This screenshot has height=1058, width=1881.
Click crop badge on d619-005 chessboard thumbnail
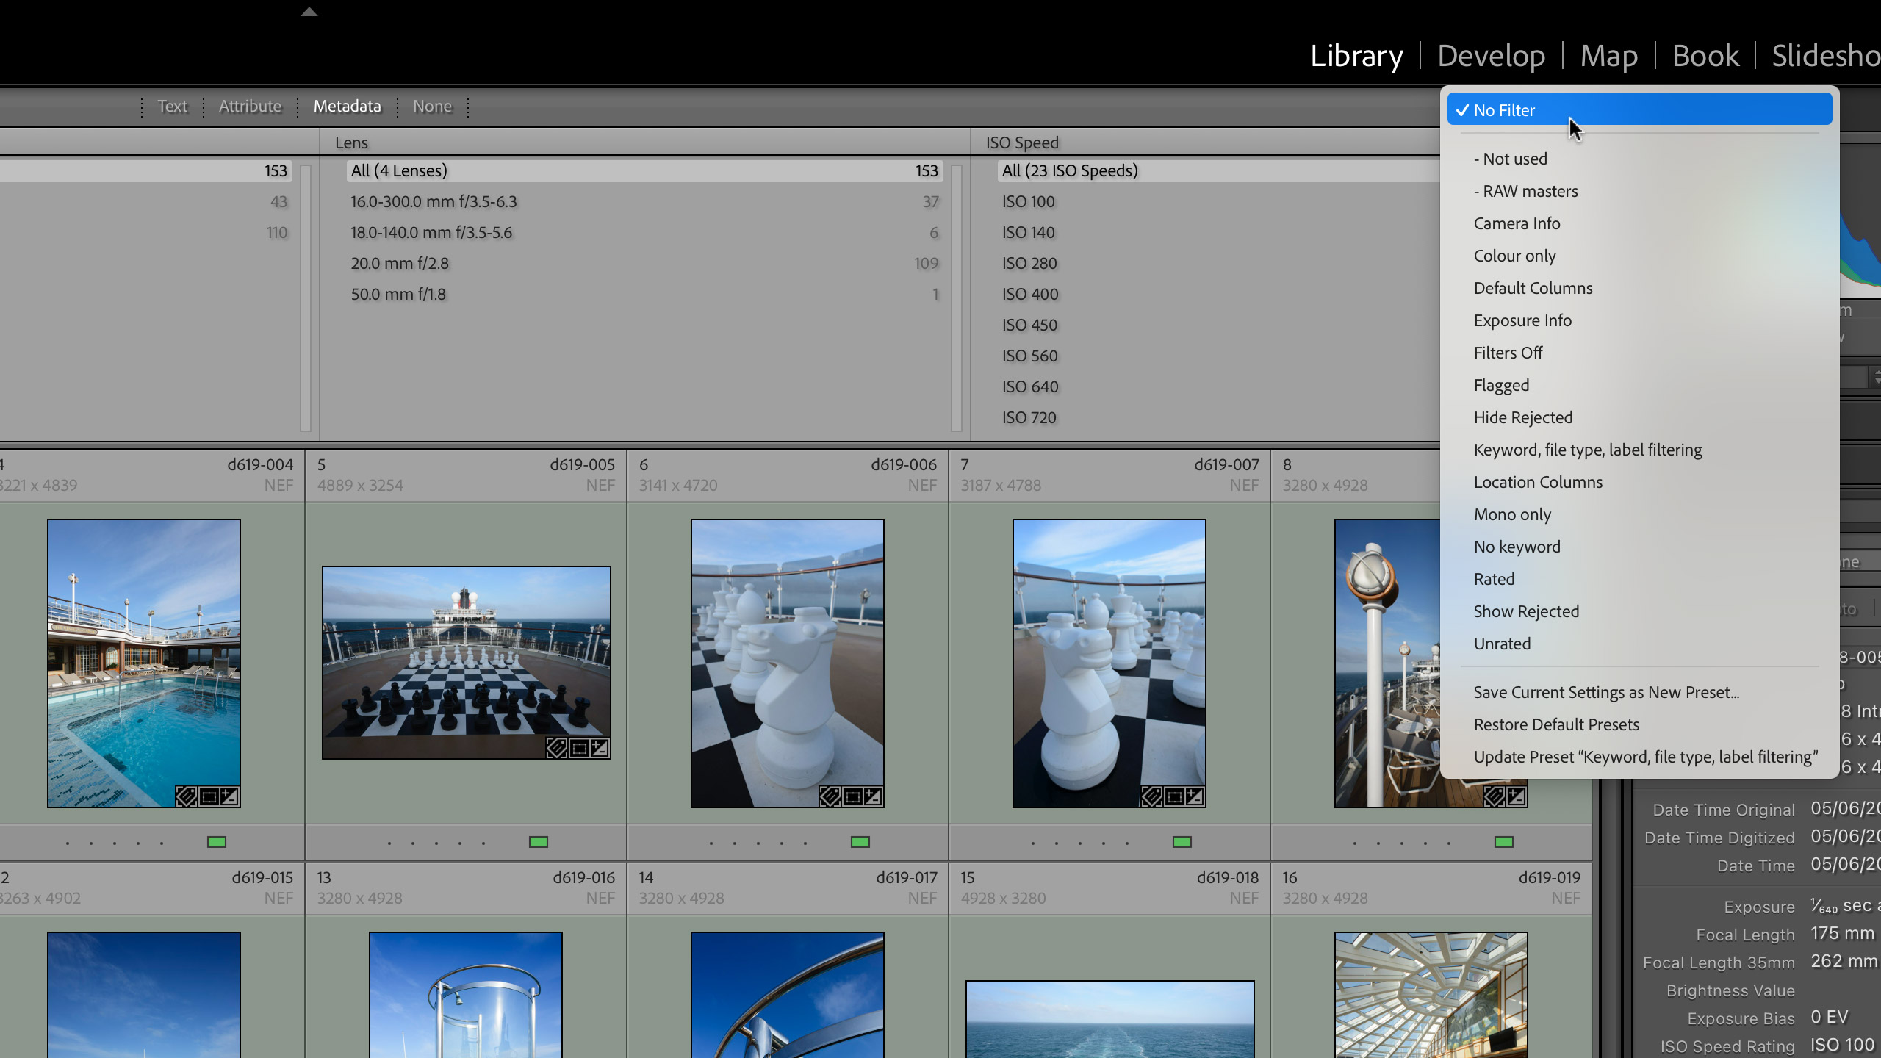pyautogui.click(x=579, y=748)
